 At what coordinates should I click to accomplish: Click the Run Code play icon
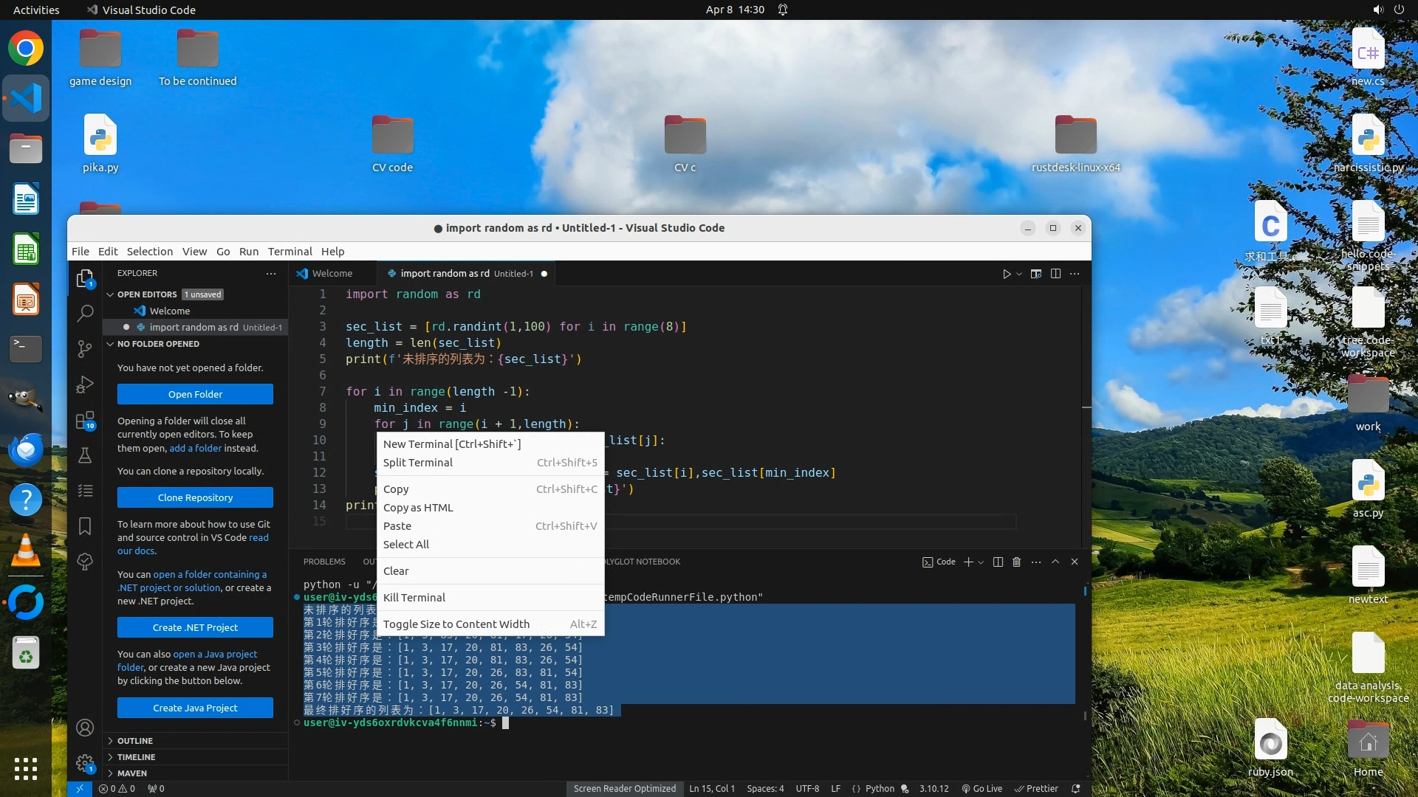(x=1006, y=274)
